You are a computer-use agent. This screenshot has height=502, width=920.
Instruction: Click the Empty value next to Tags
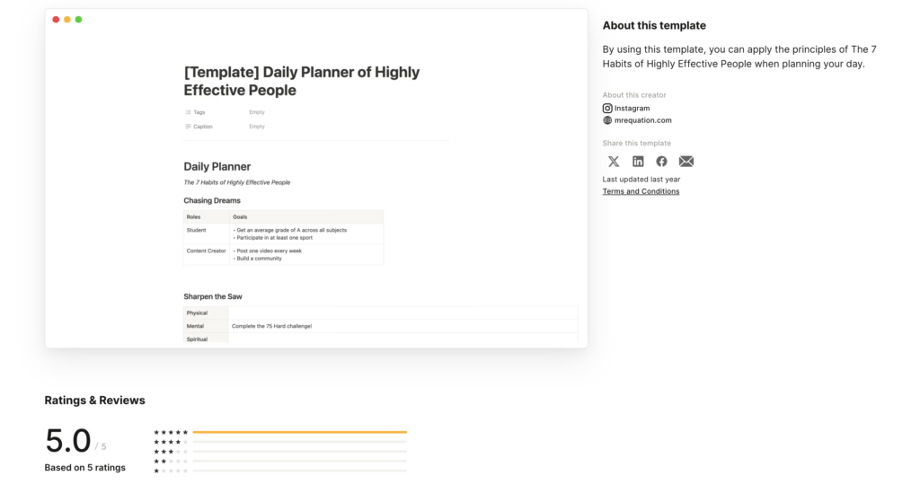[x=257, y=112]
